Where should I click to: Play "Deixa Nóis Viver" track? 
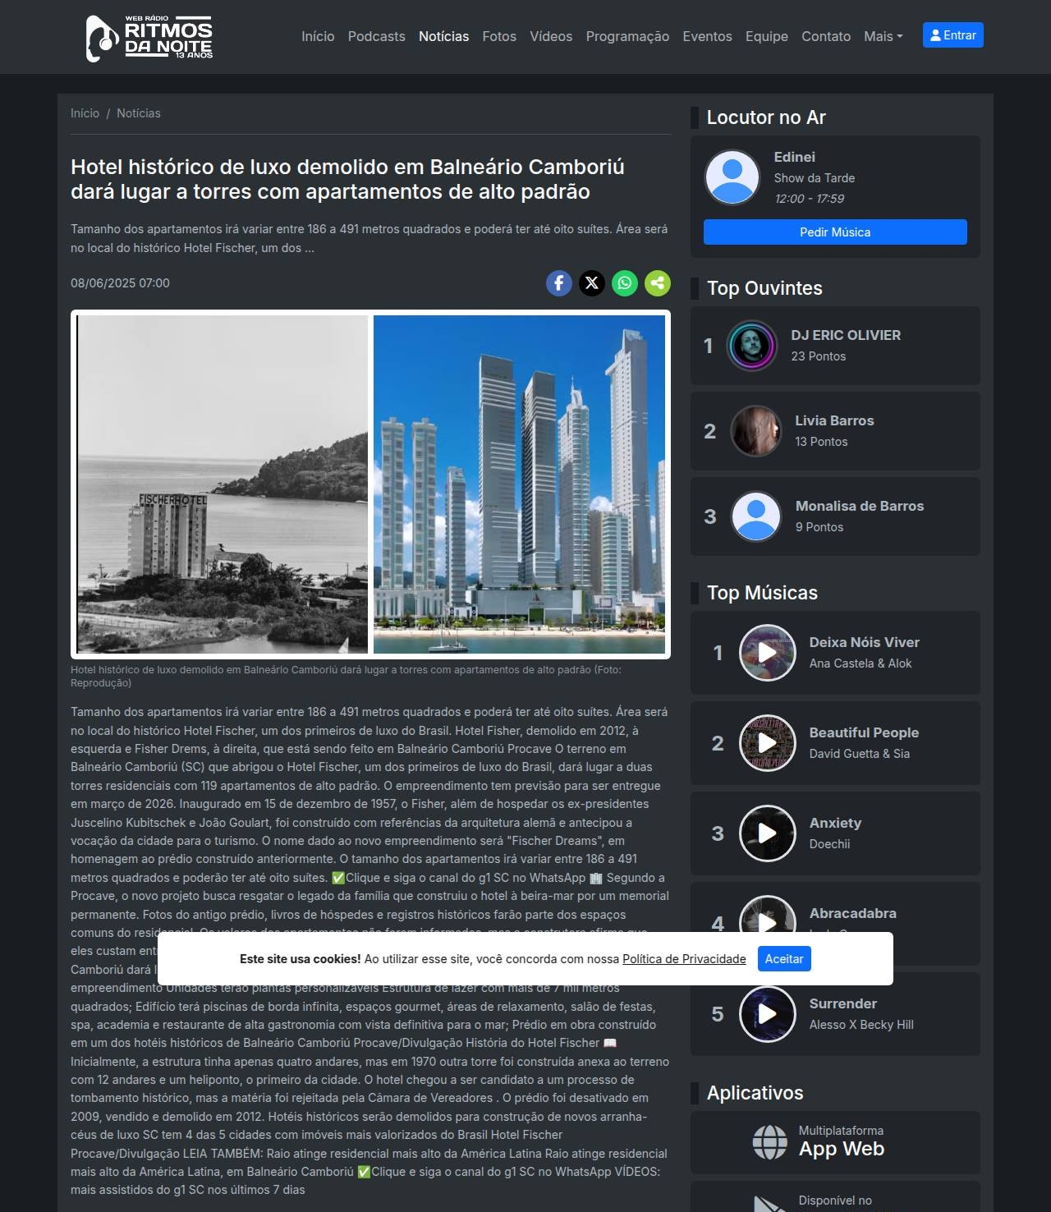click(767, 653)
